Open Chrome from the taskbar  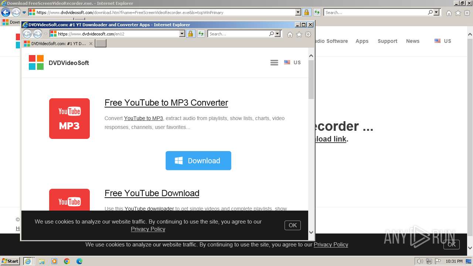click(67, 261)
